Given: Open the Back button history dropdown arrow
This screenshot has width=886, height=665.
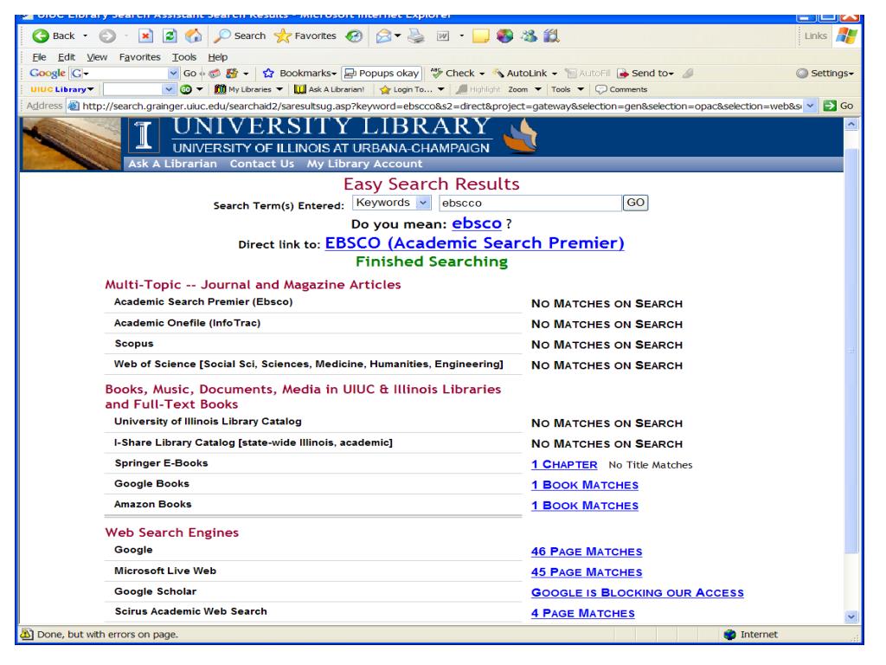Looking at the screenshot, I should coord(86,36).
